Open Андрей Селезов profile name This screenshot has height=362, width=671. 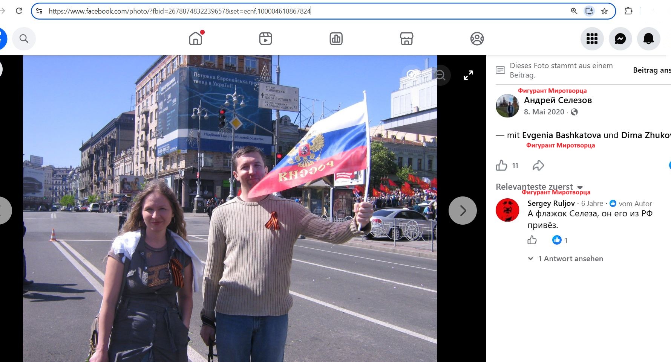558,100
